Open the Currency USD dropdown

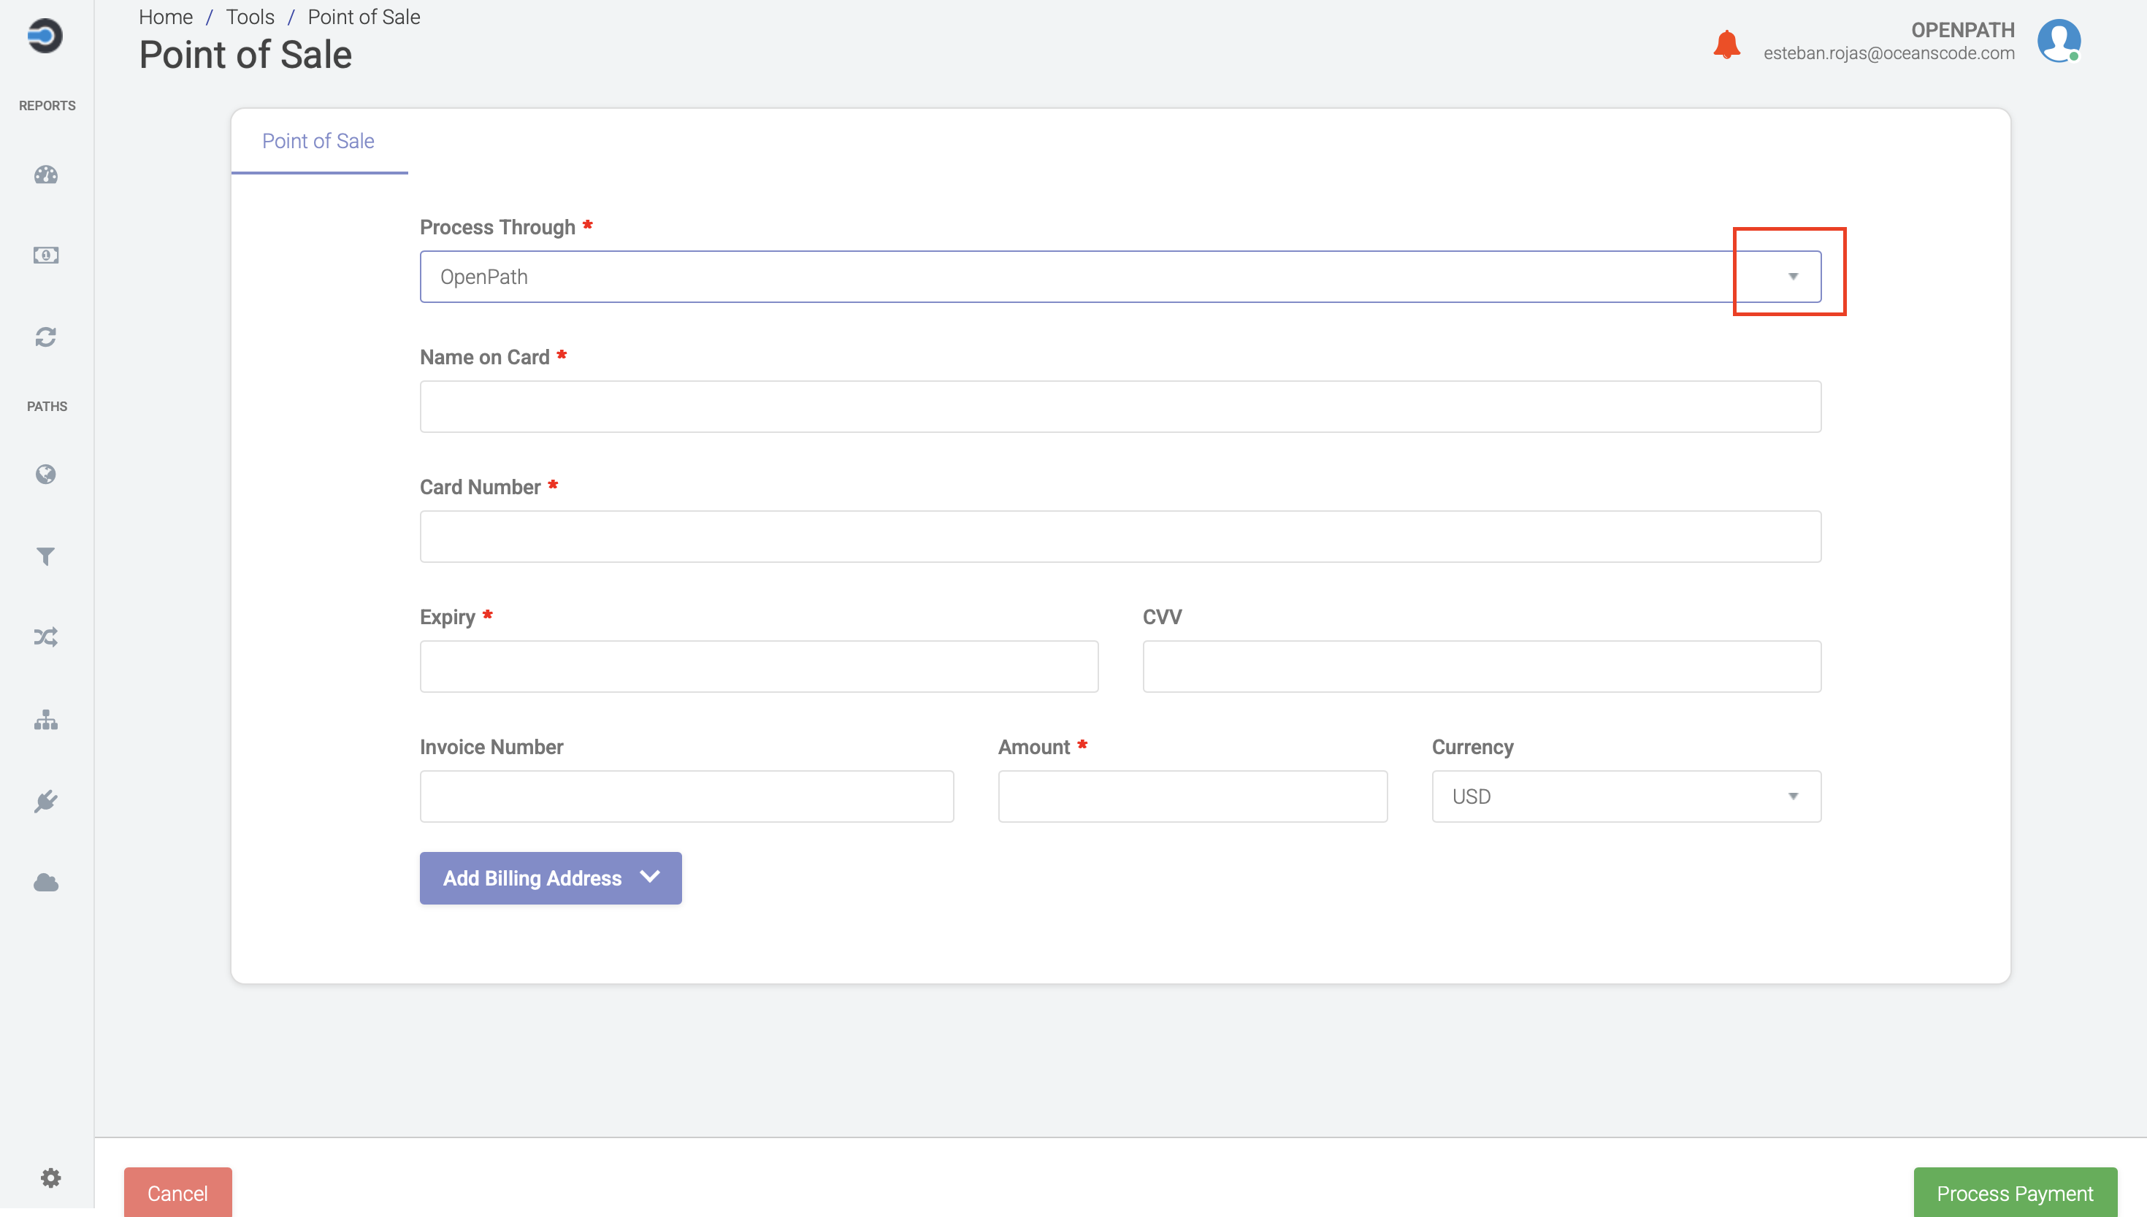(x=1626, y=796)
